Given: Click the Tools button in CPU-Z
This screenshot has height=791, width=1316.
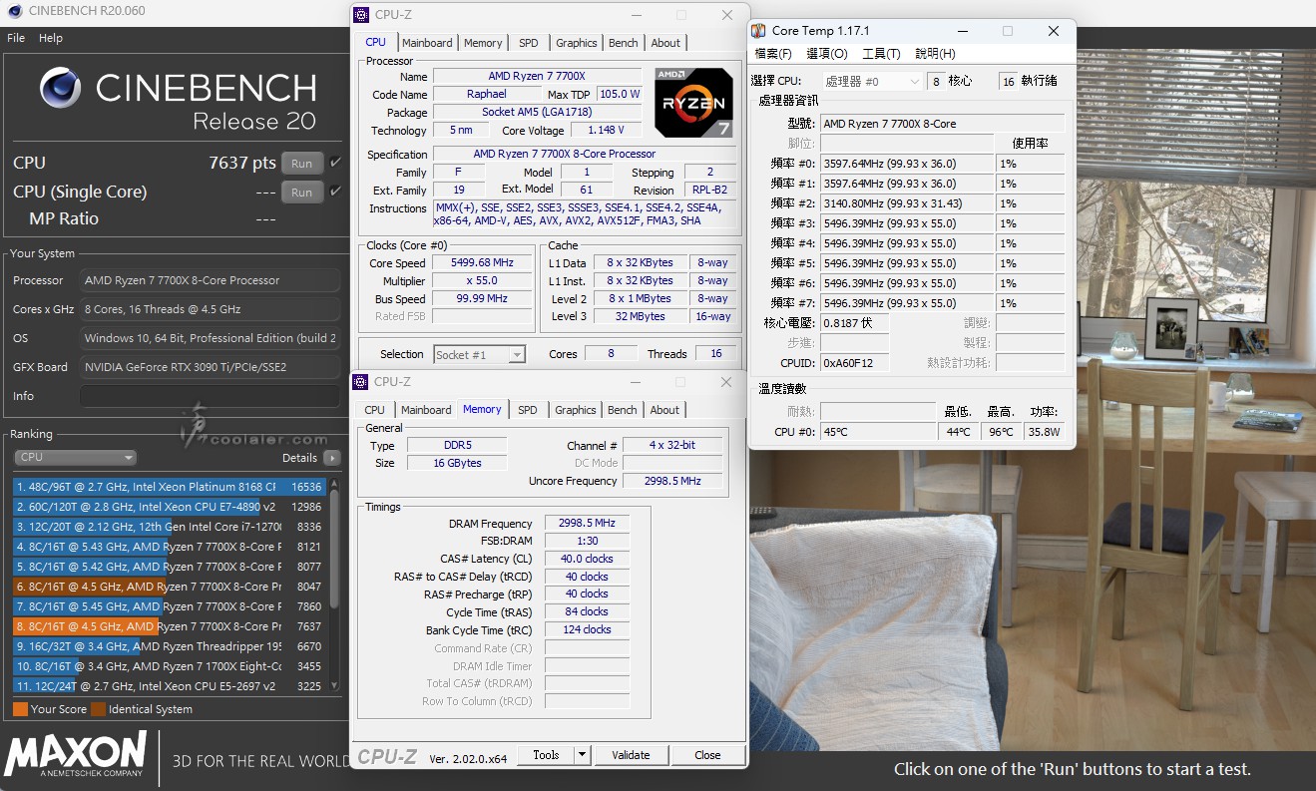Looking at the screenshot, I should pos(547,755).
